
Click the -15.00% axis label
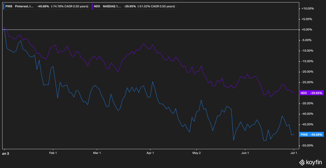click(x=308, y=61)
